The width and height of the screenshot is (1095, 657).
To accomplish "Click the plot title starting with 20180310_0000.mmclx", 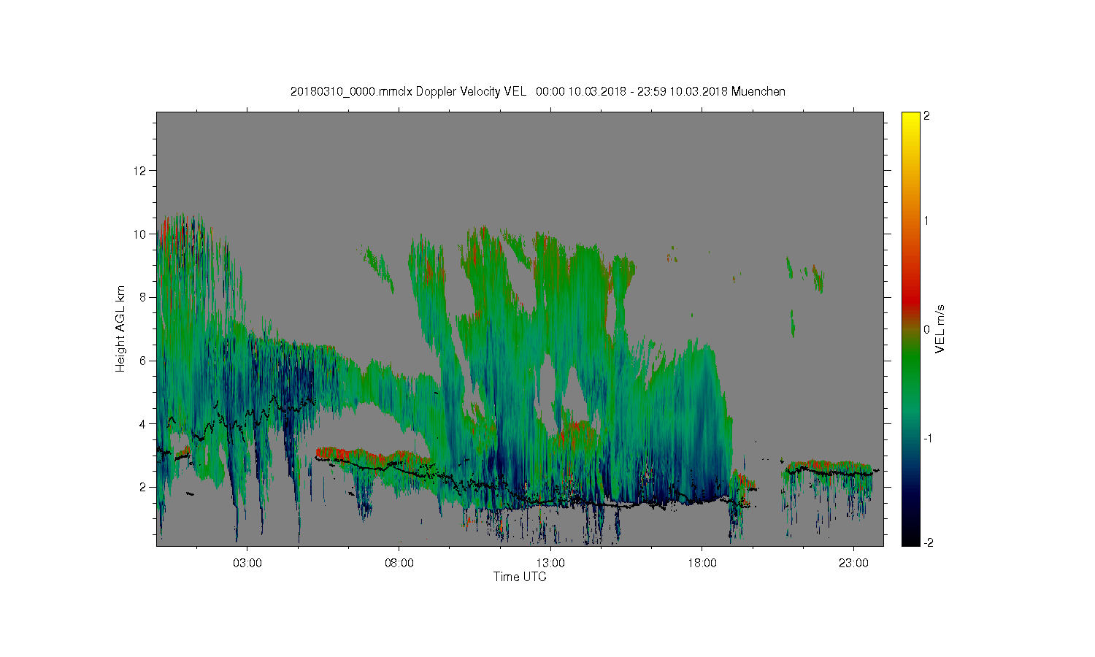I will pyautogui.click(x=538, y=91).
